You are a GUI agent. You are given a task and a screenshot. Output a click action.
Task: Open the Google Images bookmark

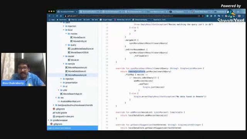coord(106,20)
